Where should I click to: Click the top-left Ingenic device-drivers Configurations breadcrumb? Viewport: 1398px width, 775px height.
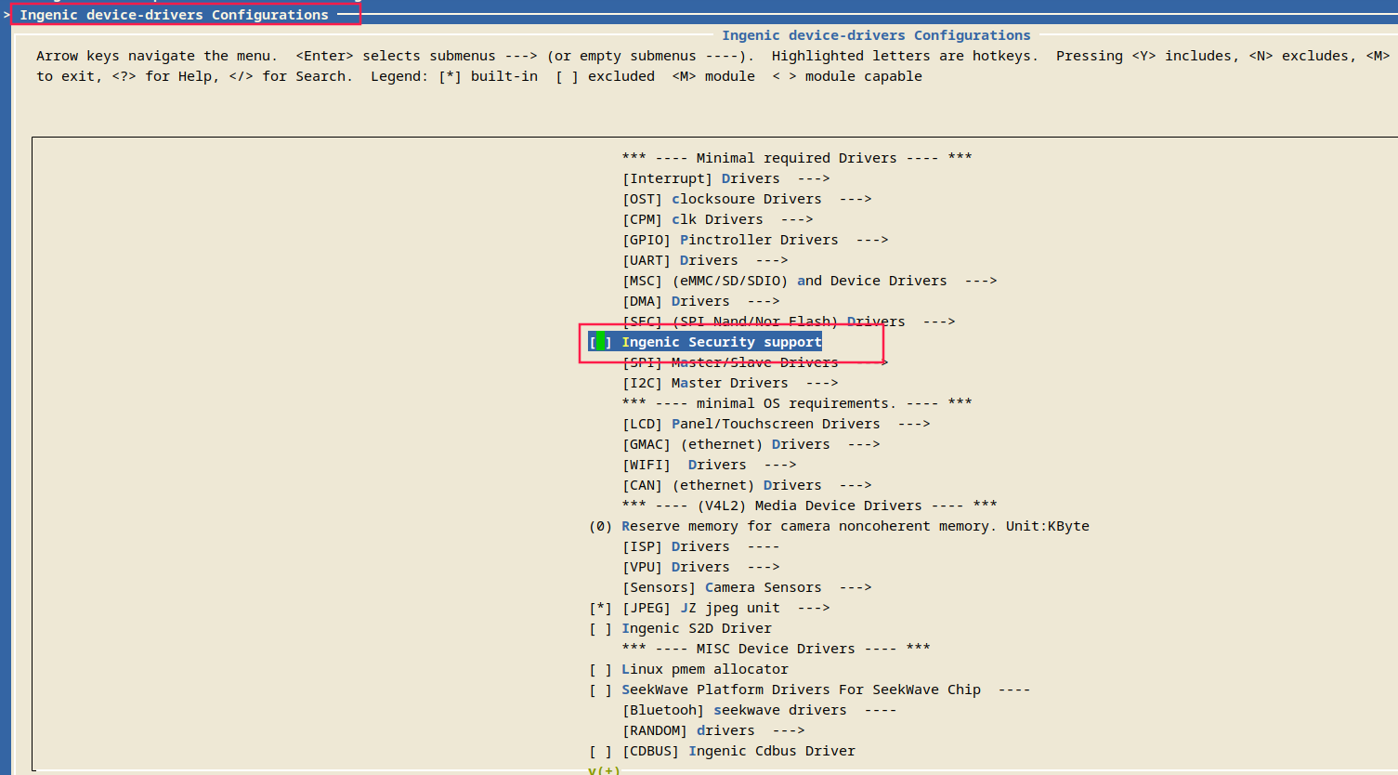pos(174,15)
